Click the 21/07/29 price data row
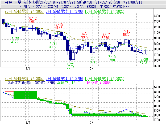Screen dimensions: 166x126 pos(83,7)
